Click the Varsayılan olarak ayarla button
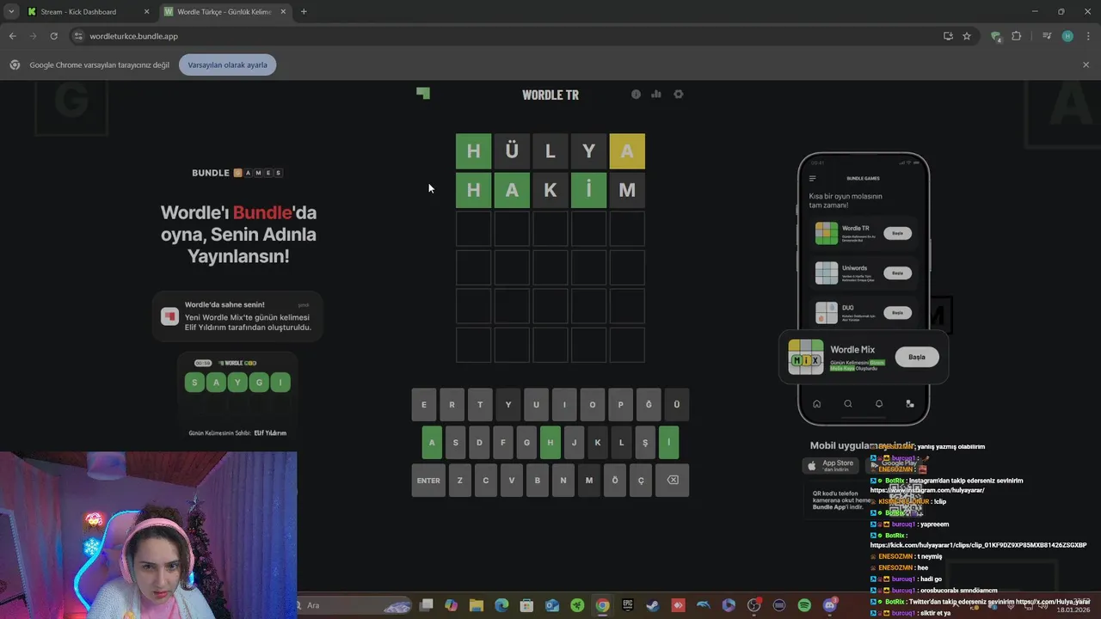 coord(227,64)
